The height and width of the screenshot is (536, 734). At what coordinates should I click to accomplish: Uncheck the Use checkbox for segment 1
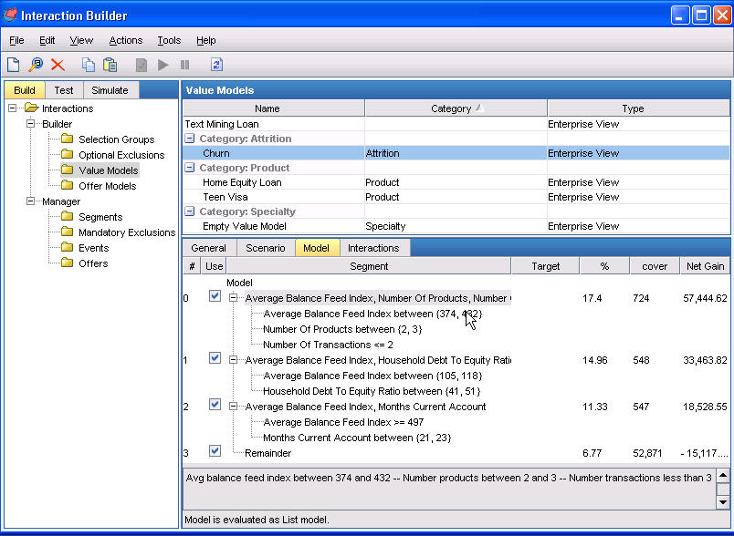point(215,358)
